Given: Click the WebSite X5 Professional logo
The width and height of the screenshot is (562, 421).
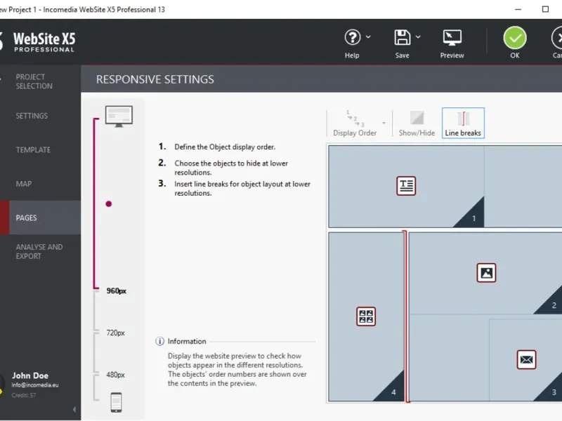Looking at the screenshot, I should 44,42.
